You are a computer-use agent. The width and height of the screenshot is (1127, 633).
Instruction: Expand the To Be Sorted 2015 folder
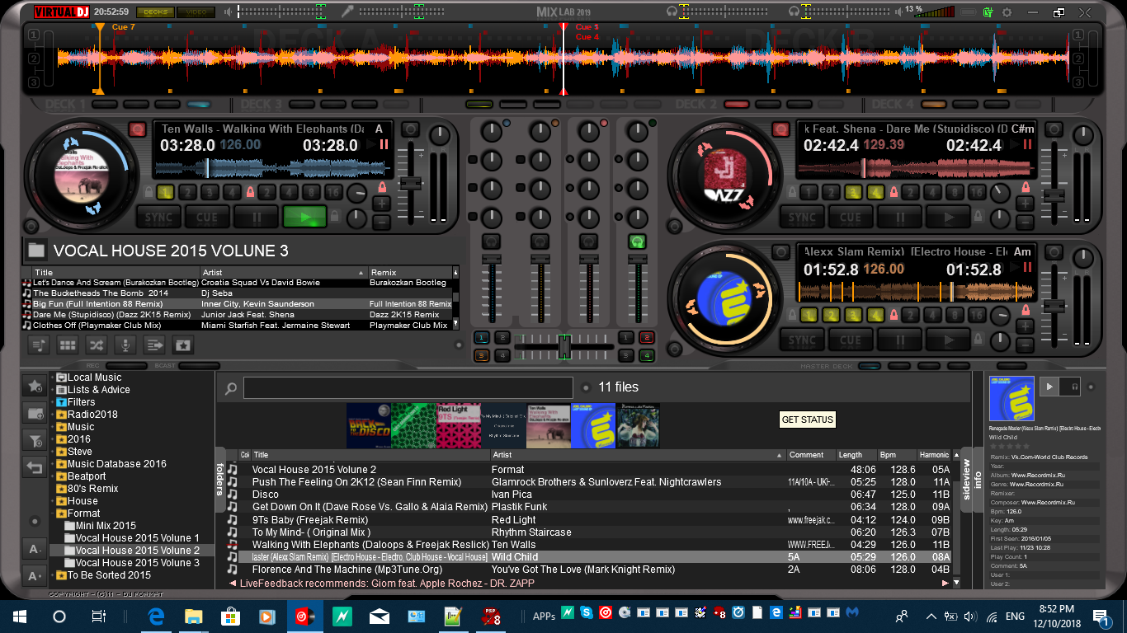(x=52, y=575)
